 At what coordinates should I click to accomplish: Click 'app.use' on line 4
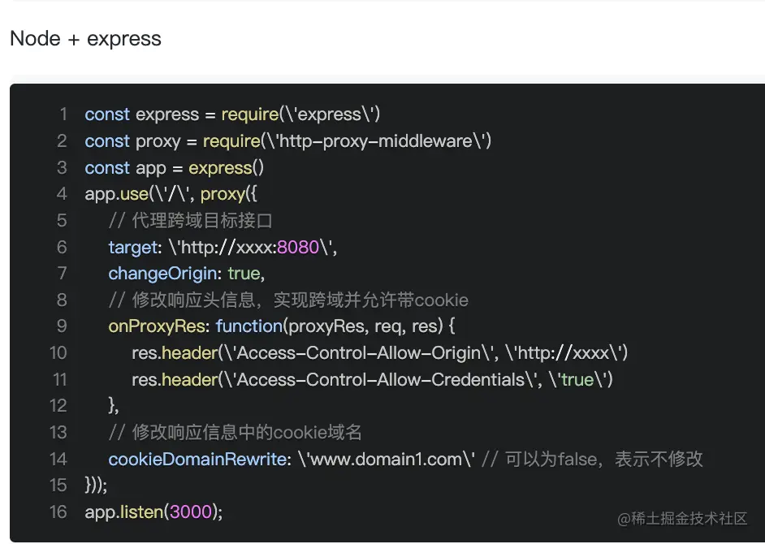(x=117, y=195)
